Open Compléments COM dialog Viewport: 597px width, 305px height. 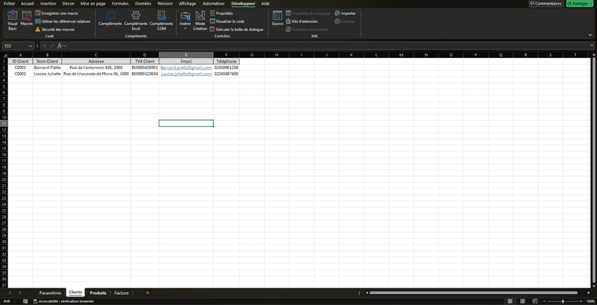pyautogui.click(x=162, y=20)
